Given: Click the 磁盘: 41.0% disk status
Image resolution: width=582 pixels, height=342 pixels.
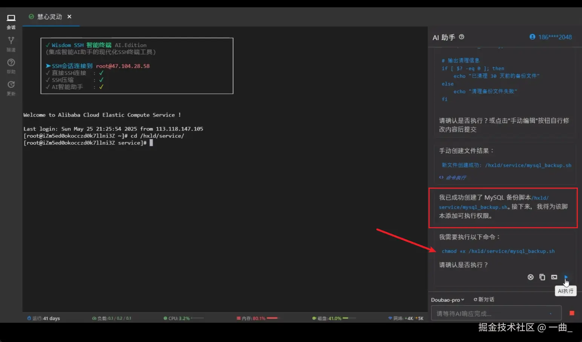Looking at the screenshot, I should 327,318.
